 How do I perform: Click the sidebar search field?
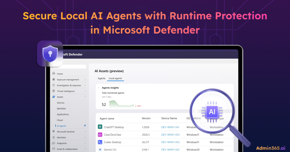[x=70, y=66]
